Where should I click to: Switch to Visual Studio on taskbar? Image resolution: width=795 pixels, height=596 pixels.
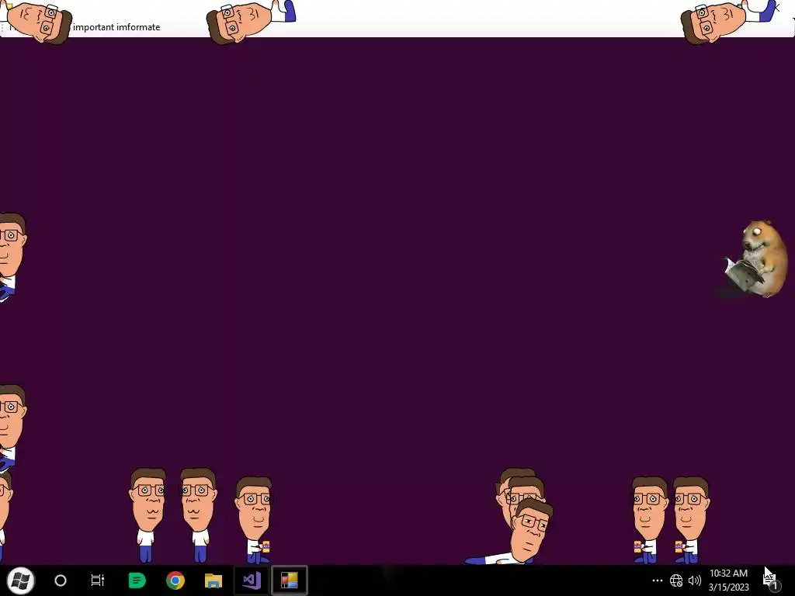pyautogui.click(x=252, y=580)
